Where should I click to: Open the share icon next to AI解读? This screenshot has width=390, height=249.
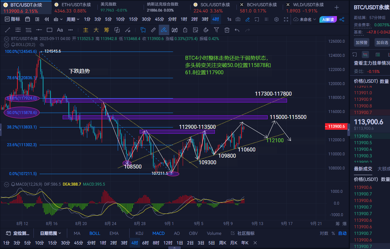click(342, 19)
